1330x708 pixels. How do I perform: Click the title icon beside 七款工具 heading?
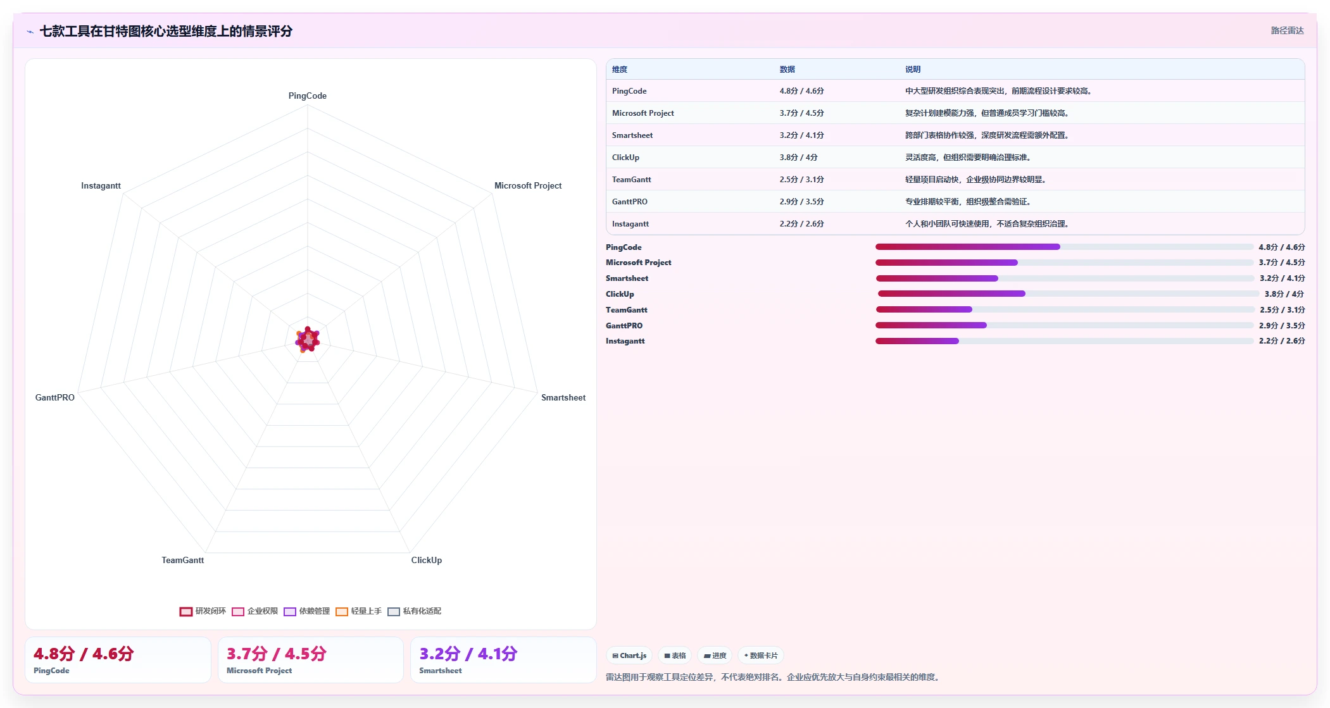30,32
